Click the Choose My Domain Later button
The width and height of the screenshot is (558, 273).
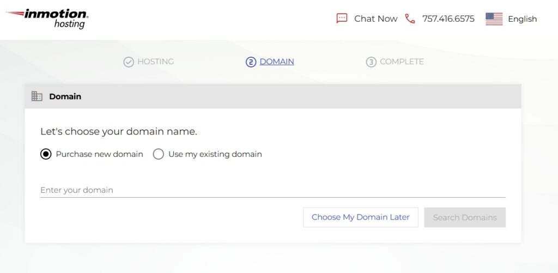click(361, 217)
